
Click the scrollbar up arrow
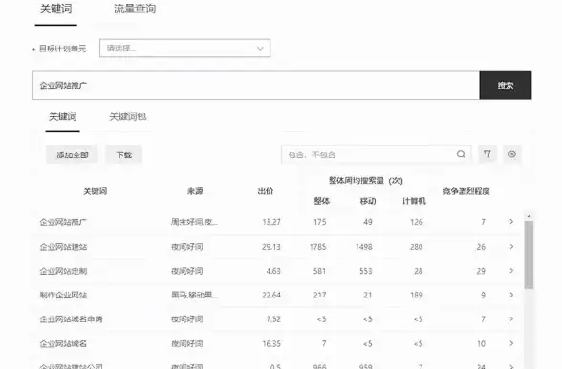[529, 216]
